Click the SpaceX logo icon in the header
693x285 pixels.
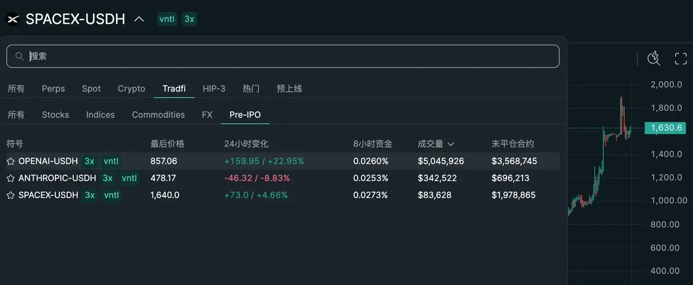(13, 19)
